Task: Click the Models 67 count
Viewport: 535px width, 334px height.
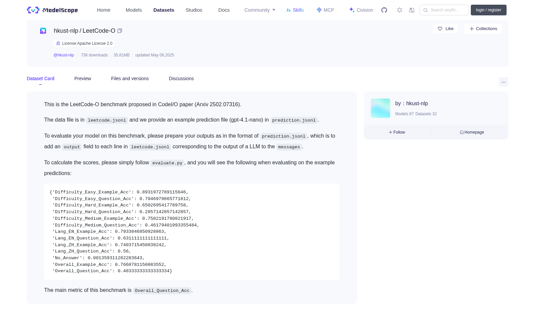Action: 404,114
